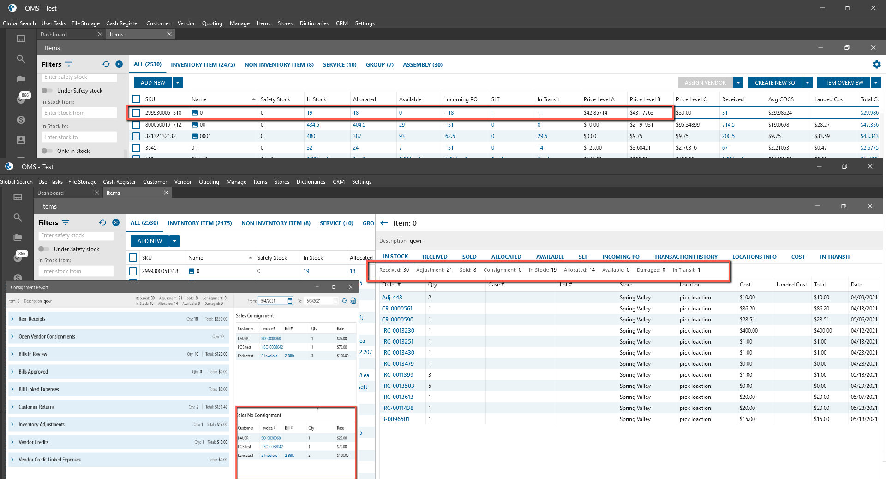Screen dimensions: 886x479
Task: Open order link B-0096501
Action: [x=396, y=419]
